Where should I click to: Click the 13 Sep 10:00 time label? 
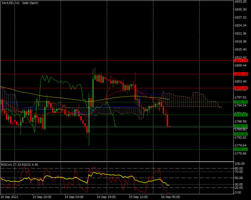[x=42, y=197]
